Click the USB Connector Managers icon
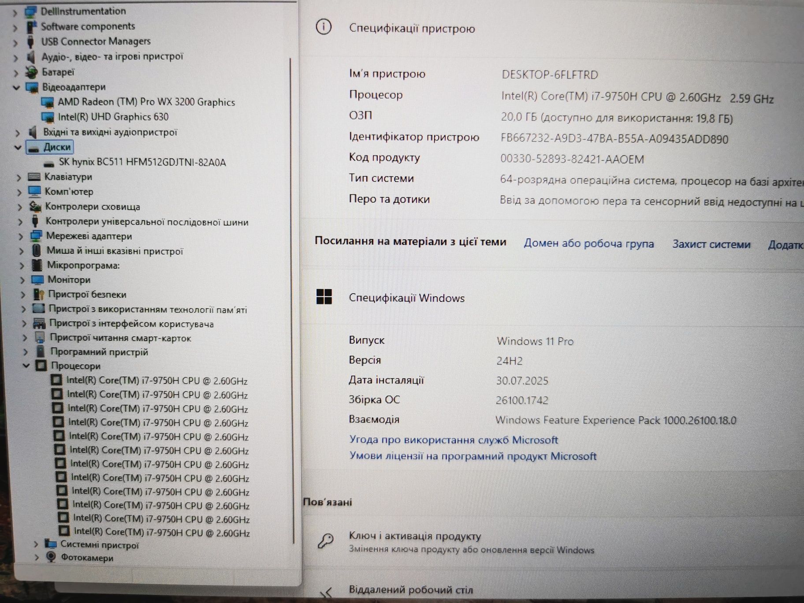 [x=30, y=42]
